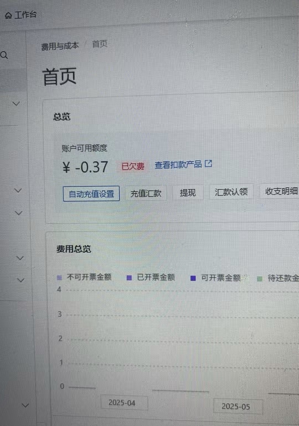Image resolution: width=299 pixels, height=426 pixels.
Task: Go to 费用与成本 in the breadcrumb
Action: tap(60, 46)
